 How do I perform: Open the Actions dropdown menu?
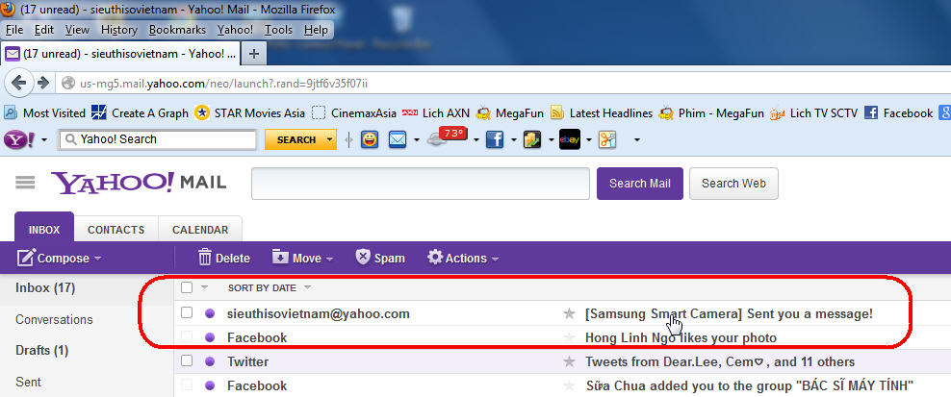(x=463, y=258)
